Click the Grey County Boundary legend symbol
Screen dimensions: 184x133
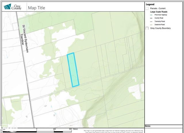147,28
